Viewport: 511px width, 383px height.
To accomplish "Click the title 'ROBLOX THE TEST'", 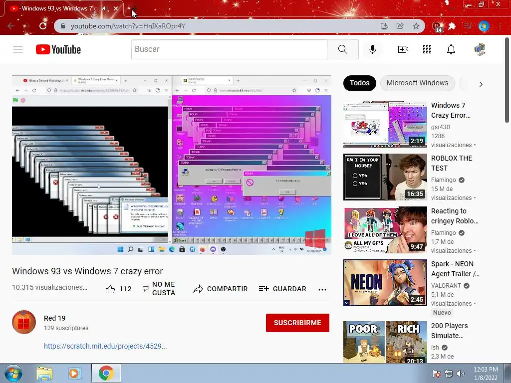I will tap(451, 163).
